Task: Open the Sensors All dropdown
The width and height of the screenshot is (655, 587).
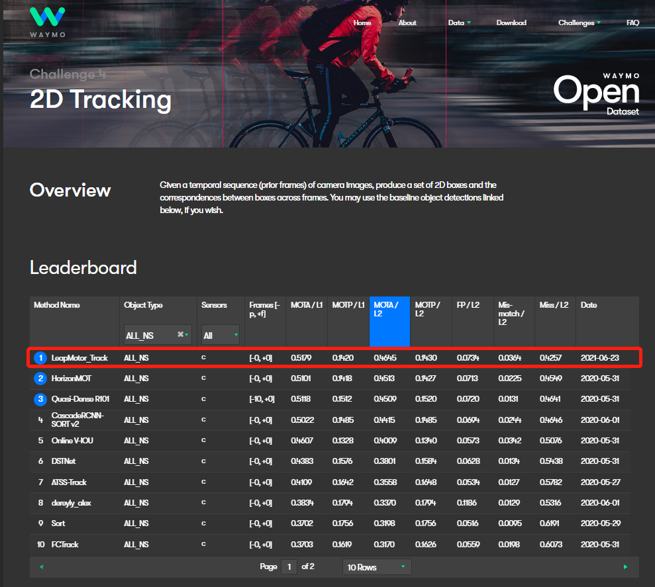Action: (x=221, y=335)
